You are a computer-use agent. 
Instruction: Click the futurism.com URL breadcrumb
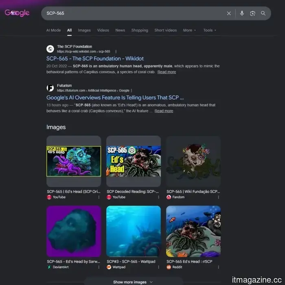coord(93,90)
